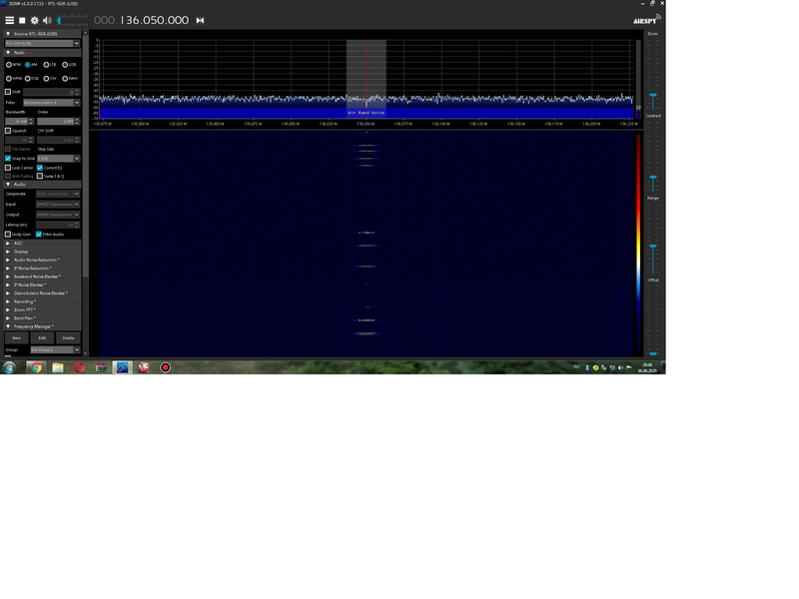Collapse the Source panel header
This screenshot has height=599, width=799.
click(x=42, y=34)
